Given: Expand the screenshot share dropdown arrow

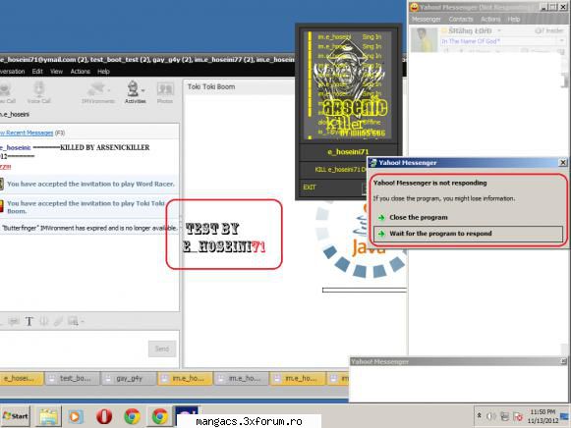Looking at the screenshot, I should tap(83, 321).
